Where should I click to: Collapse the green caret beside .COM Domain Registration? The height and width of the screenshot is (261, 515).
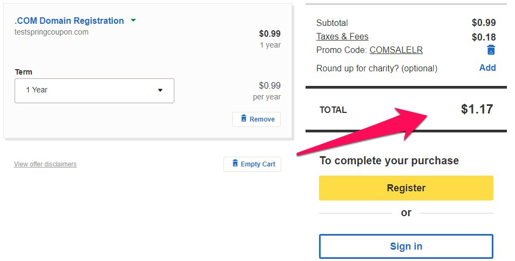tap(133, 21)
